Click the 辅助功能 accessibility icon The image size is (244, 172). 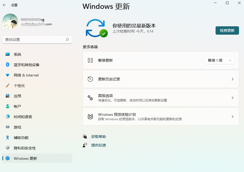pyautogui.click(x=8, y=137)
